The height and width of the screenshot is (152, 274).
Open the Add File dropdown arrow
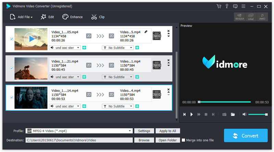pos(32,17)
